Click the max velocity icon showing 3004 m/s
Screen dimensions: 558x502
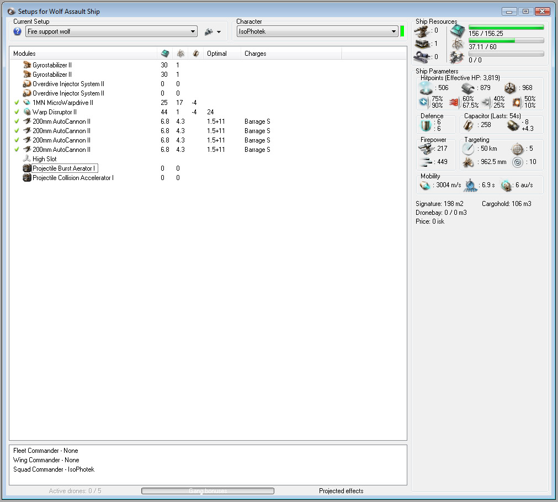coord(425,186)
